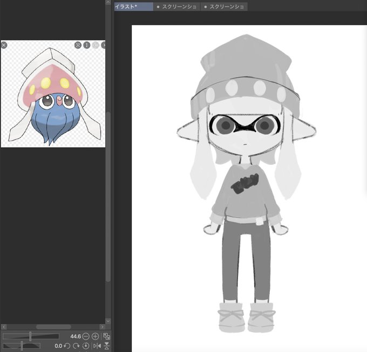Open the last スクリーンショ document tab
This screenshot has height=352, width=367.
pos(224,7)
